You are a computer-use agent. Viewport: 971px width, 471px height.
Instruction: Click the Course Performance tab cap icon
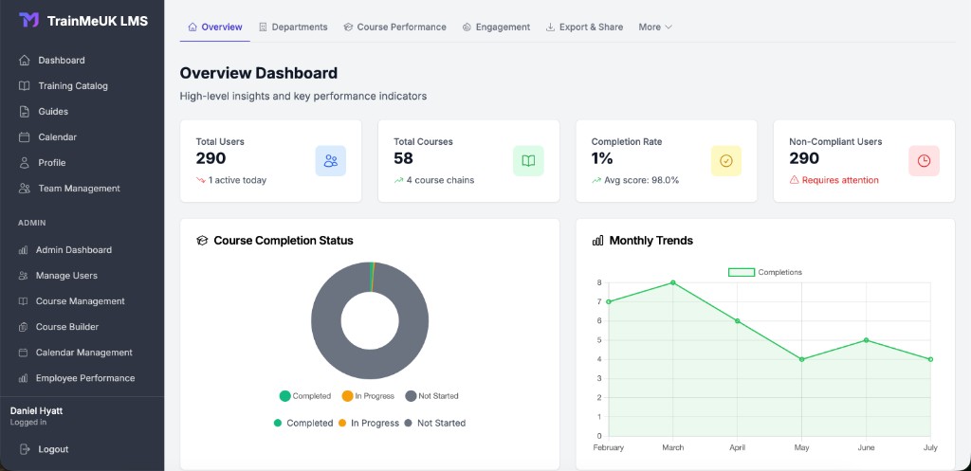pyautogui.click(x=348, y=27)
